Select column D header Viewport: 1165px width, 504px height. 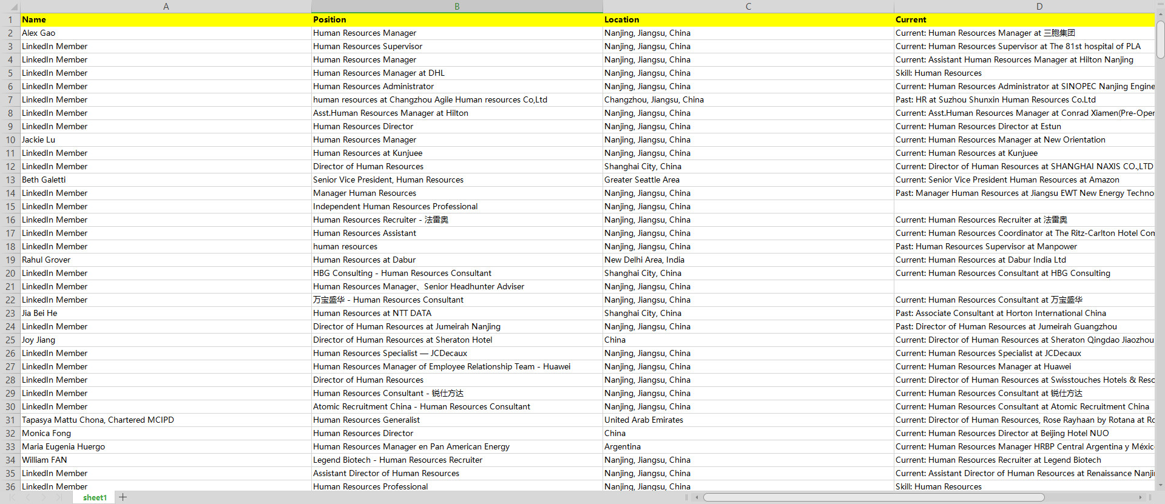pyautogui.click(x=1039, y=6)
